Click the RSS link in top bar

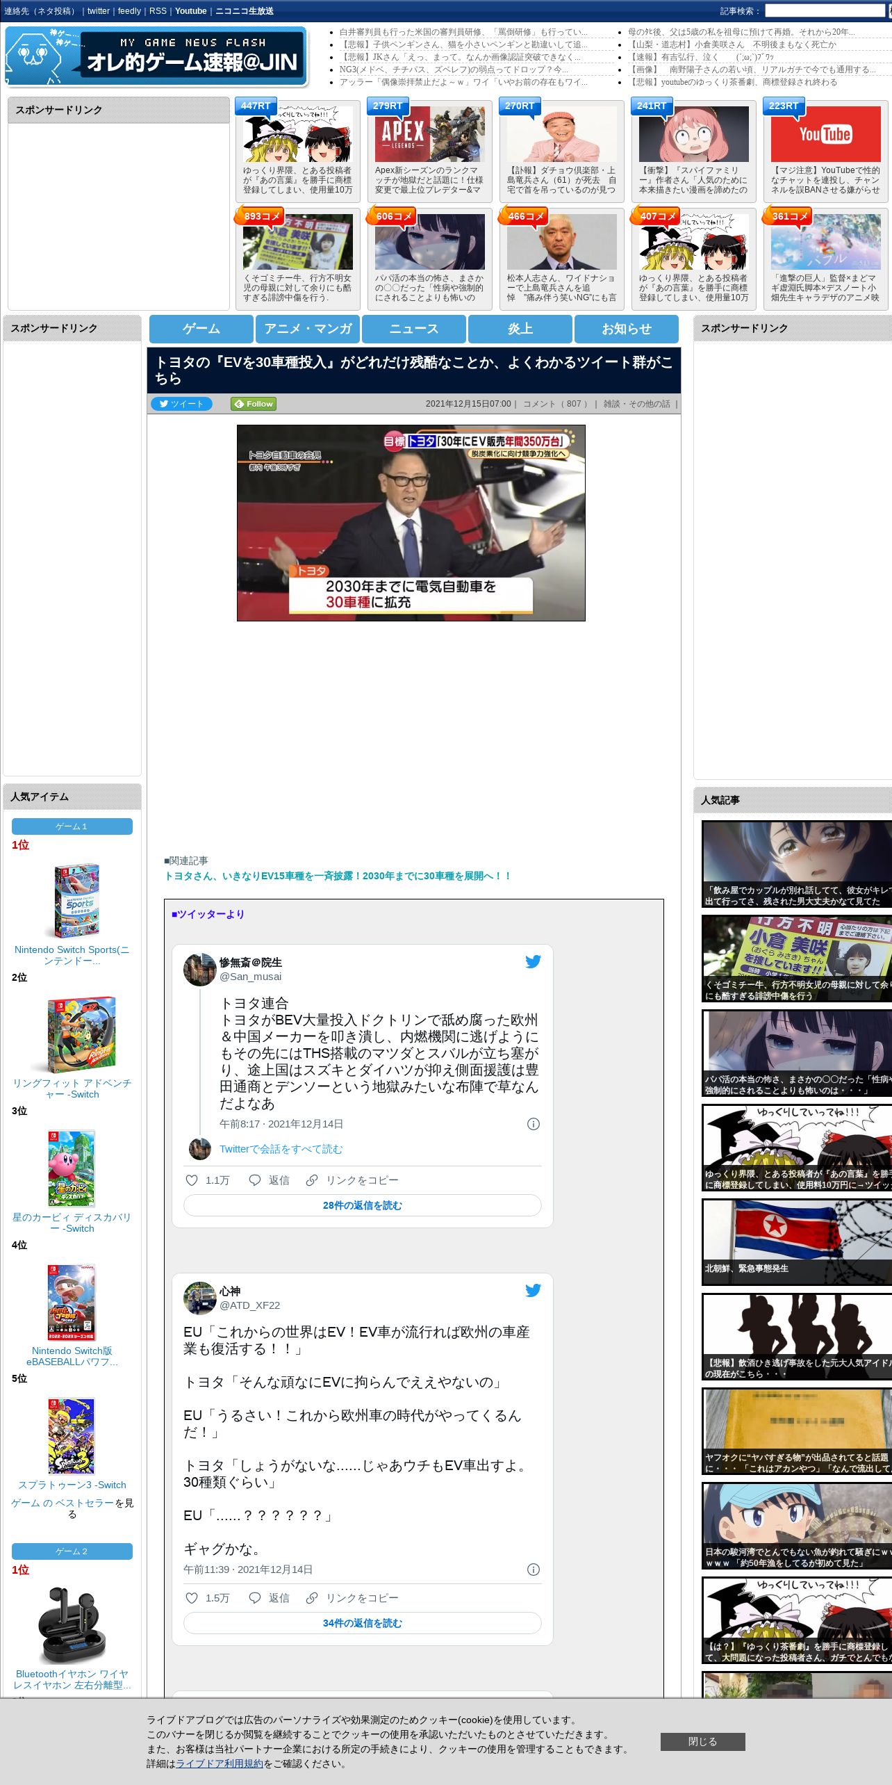click(x=158, y=11)
